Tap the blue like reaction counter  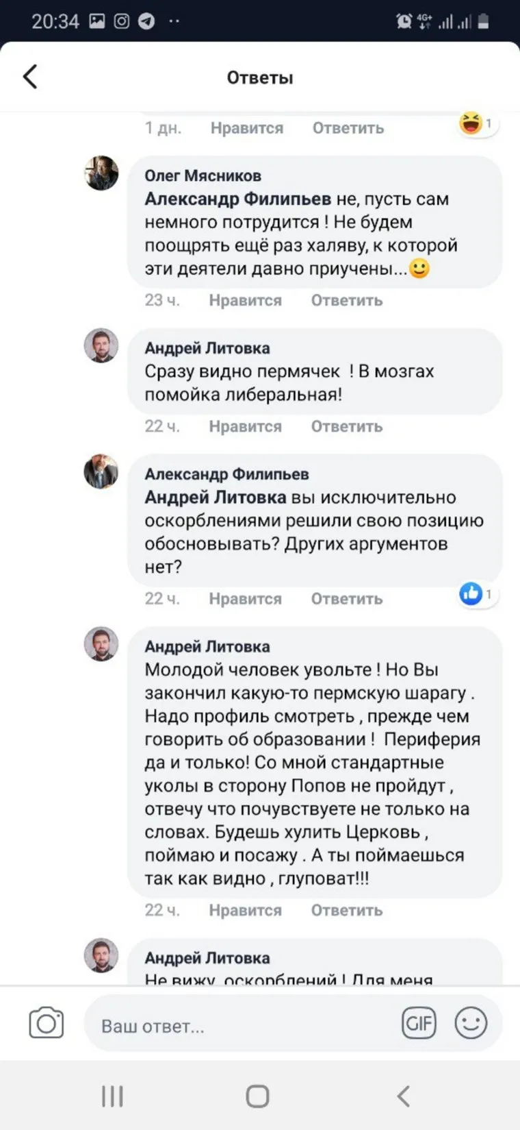point(477,593)
